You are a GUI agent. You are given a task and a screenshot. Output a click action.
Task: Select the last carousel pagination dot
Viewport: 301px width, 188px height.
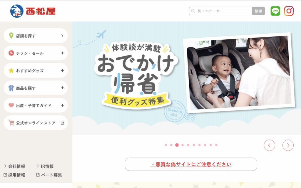[x=216, y=145]
